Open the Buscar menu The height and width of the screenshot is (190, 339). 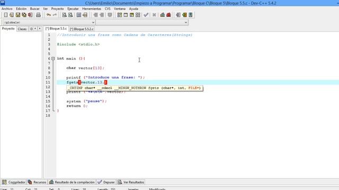35,8
